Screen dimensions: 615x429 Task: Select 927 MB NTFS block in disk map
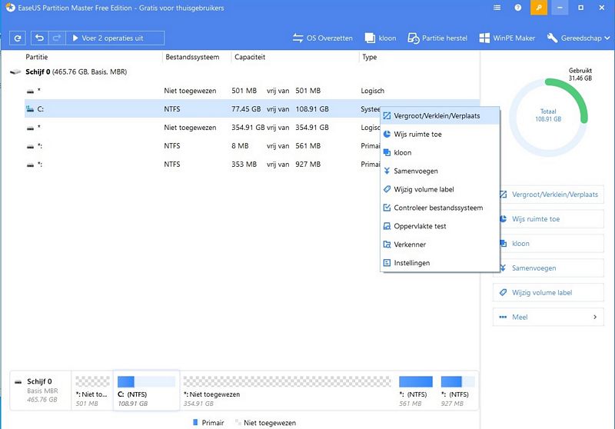pos(457,391)
